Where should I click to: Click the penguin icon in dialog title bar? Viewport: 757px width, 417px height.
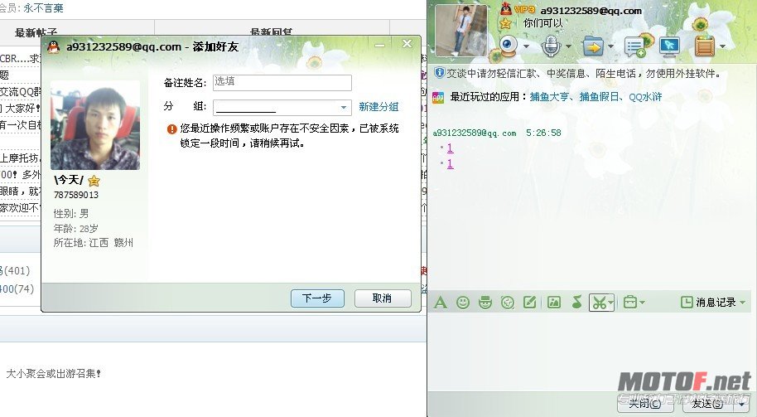pos(54,47)
